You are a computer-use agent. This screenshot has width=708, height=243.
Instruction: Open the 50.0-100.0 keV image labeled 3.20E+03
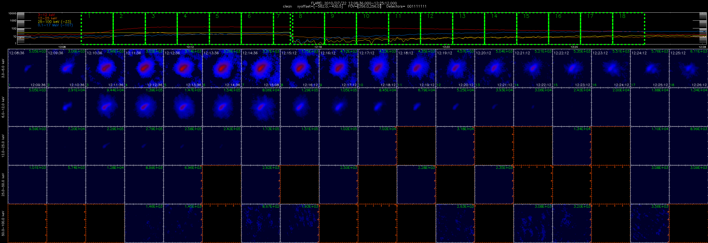point(572,223)
